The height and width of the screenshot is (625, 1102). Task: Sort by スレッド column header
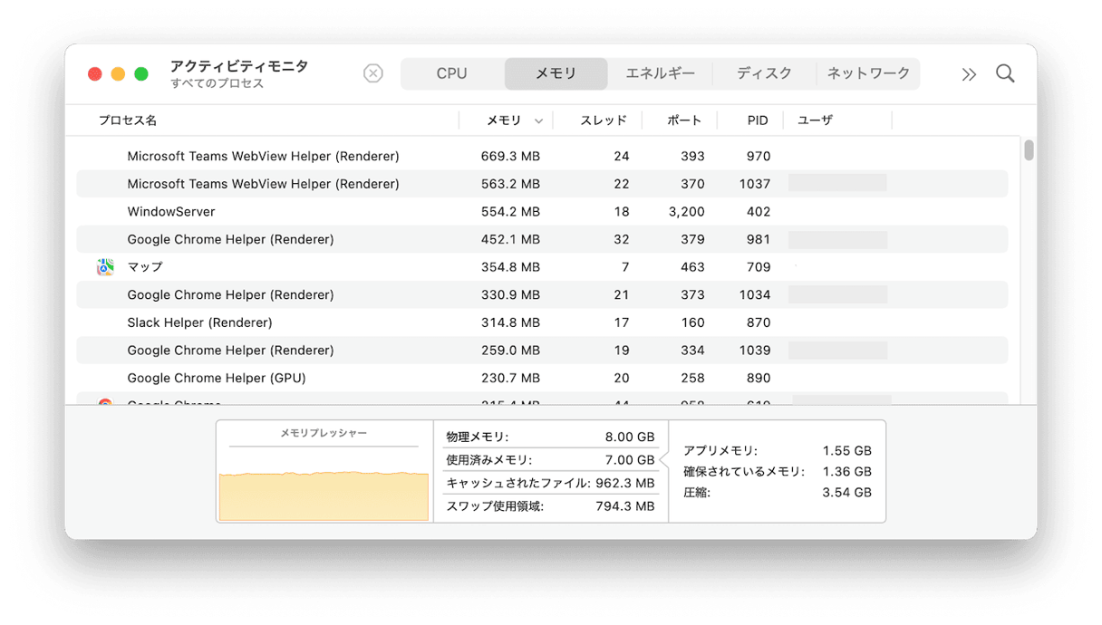603,120
